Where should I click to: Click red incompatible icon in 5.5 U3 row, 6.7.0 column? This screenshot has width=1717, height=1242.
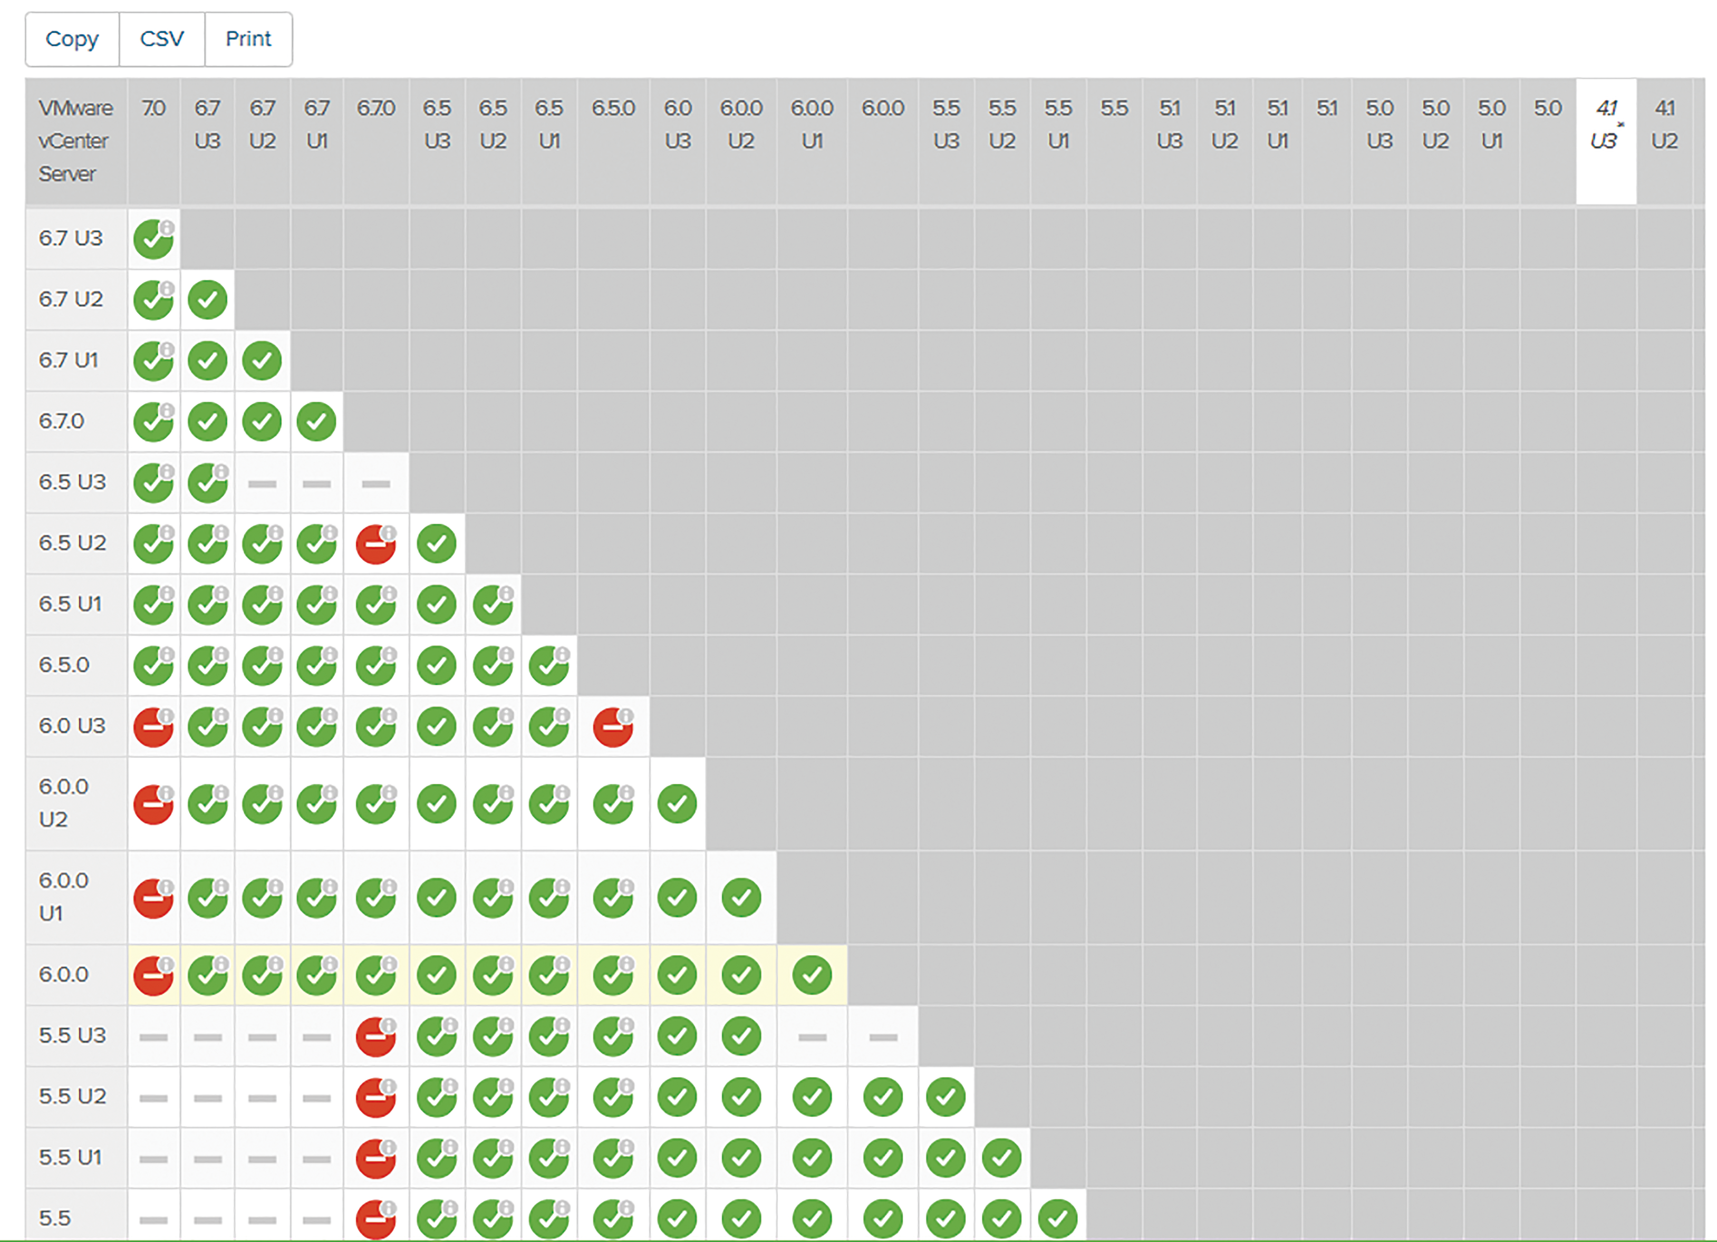point(377,1037)
